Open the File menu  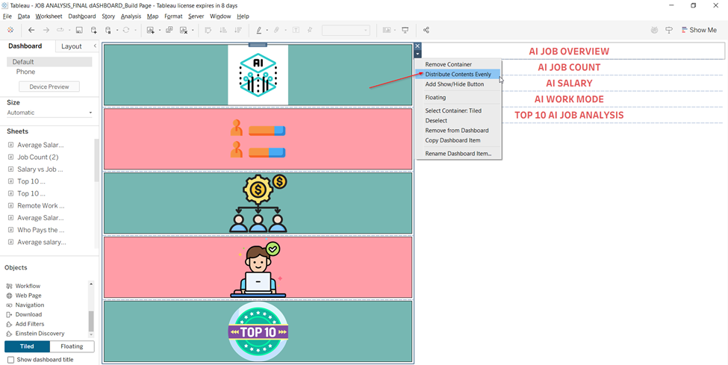point(7,16)
